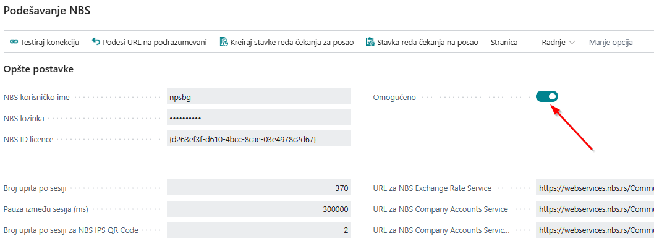Click URL za NBS Company Accounts Service field

(595, 209)
